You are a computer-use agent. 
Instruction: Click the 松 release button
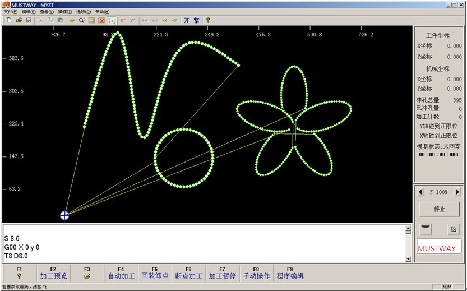coord(454,229)
